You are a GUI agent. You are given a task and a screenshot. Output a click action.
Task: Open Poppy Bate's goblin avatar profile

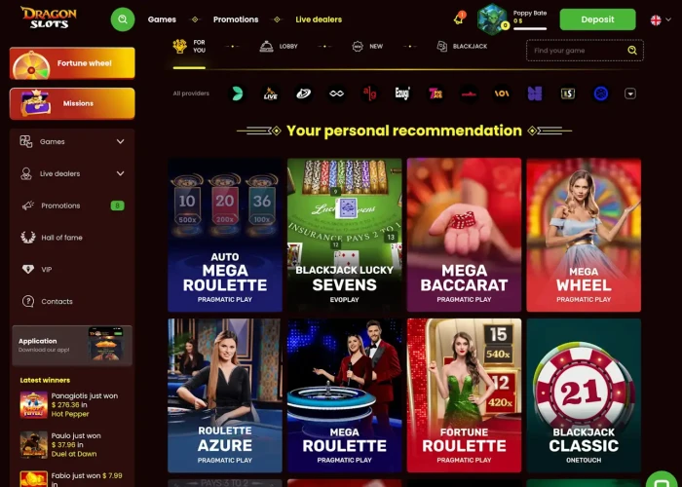pyautogui.click(x=491, y=19)
